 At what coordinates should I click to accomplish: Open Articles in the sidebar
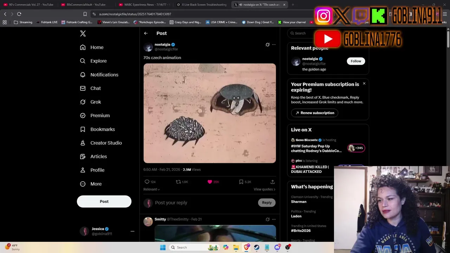point(94,156)
